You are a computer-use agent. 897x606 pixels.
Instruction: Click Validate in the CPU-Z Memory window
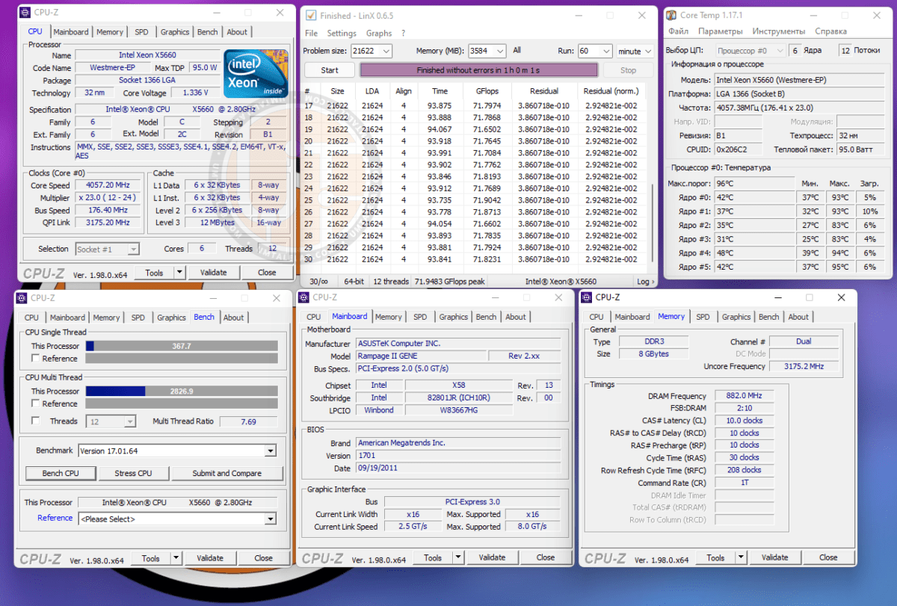click(775, 557)
